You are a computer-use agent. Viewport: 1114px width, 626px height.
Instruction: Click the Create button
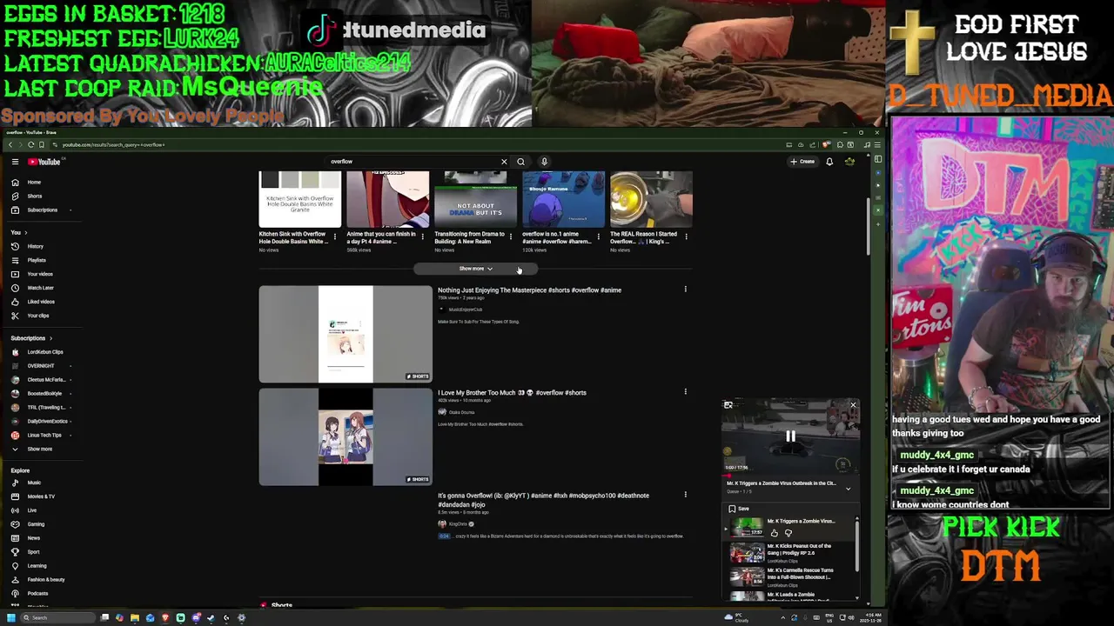(802, 162)
